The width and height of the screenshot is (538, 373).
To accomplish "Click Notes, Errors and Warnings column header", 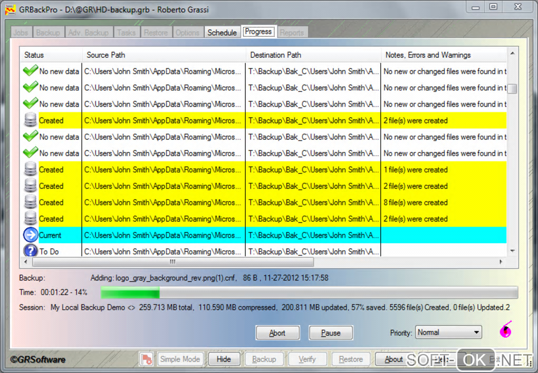I will [x=444, y=55].
